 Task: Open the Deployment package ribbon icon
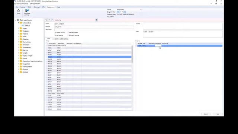tap(27, 11)
